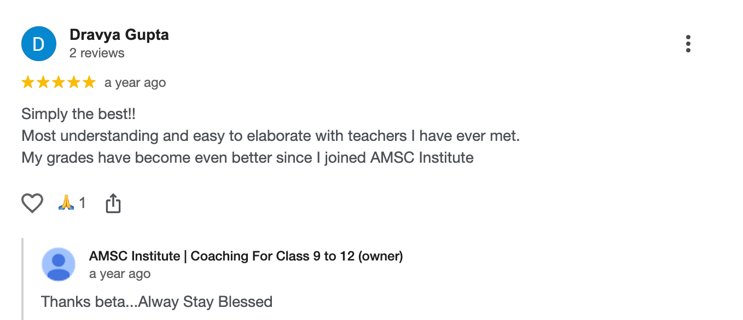Click the first star in the rating

click(x=28, y=82)
